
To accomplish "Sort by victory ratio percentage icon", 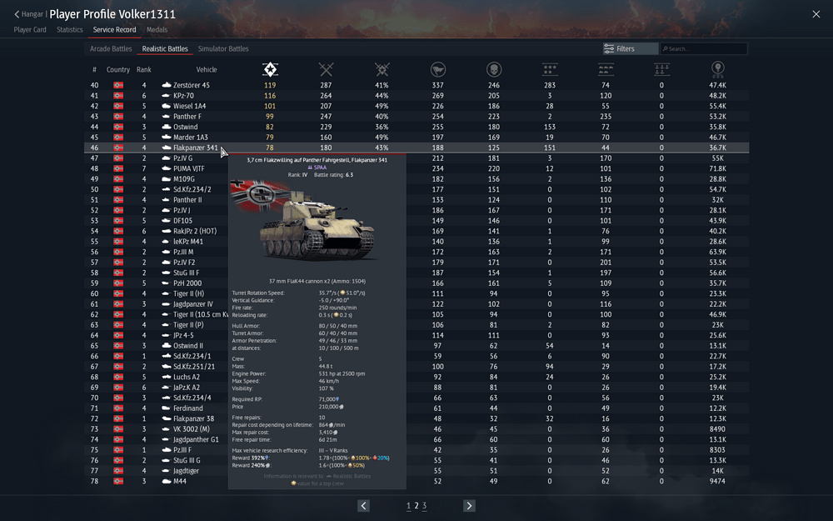I will 382,69.
